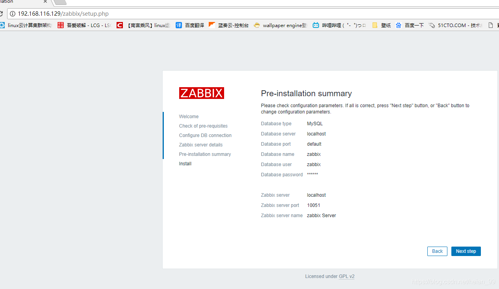This screenshot has width=499, height=289.
Task: Open the 蓝奏云-控制台 bookmark icon
Action: pos(212,25)
